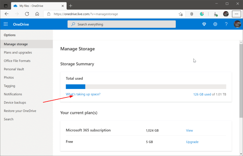243x156 pixels.
Task: Select Manage storage in the sidebar
Action: [26, 44]
